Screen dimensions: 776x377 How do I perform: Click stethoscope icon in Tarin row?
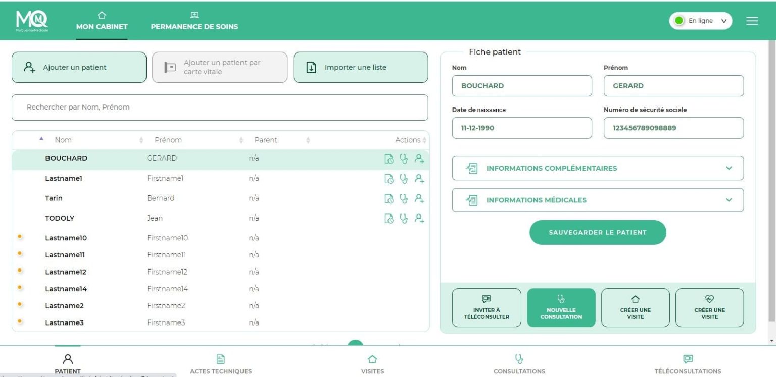pos(403,198)
